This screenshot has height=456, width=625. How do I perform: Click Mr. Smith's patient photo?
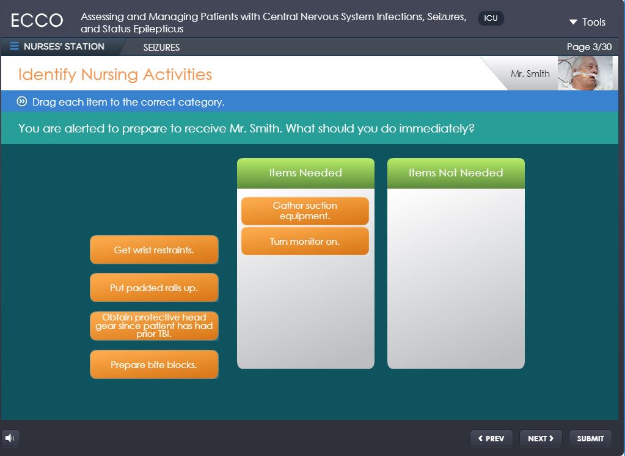coord(585,74)
